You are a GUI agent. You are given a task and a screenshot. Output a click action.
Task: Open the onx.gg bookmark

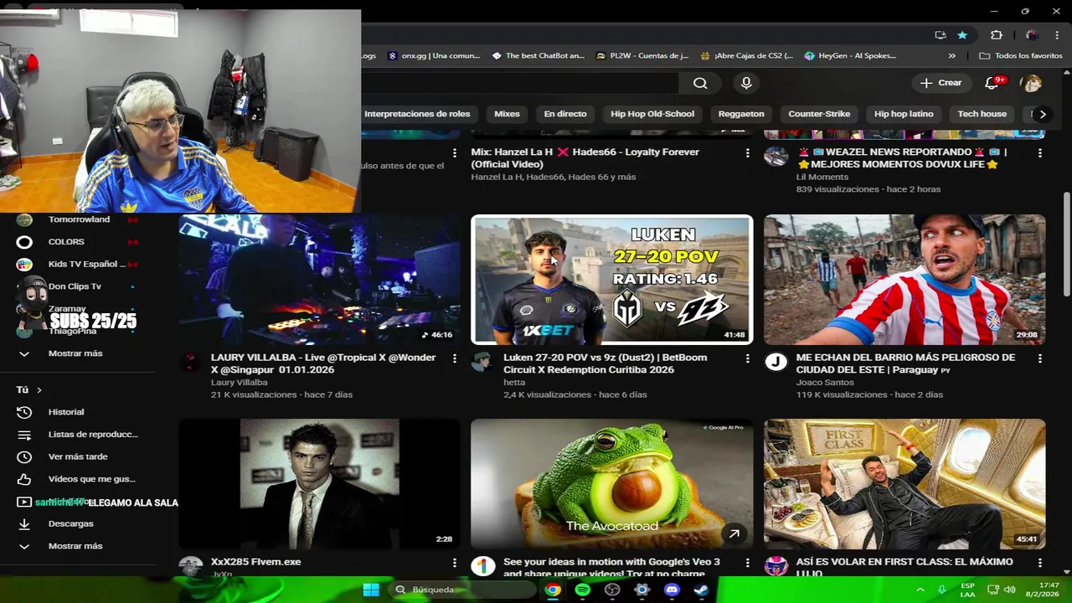(x=433, y=56)
